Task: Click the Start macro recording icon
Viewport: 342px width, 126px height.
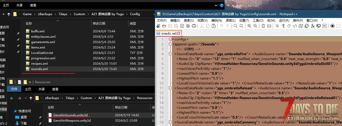Action: [332, 26]
